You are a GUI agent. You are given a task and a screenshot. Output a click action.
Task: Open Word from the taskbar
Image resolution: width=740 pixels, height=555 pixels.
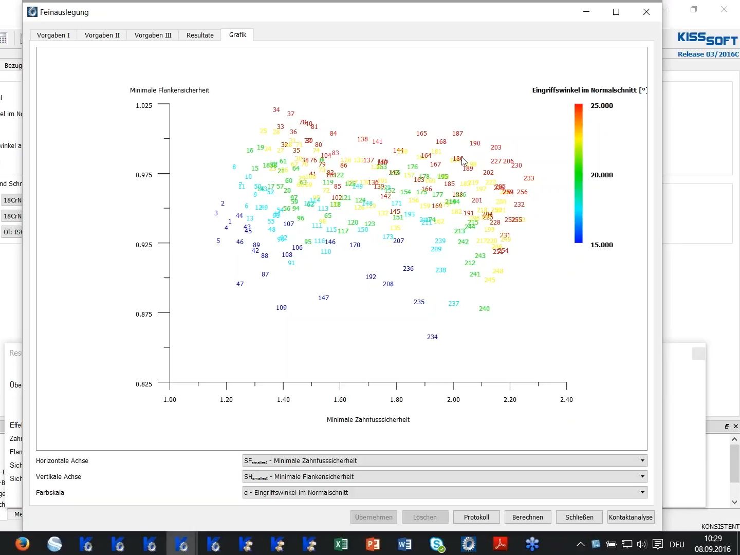pyautogui.click(x=405, y=544)
